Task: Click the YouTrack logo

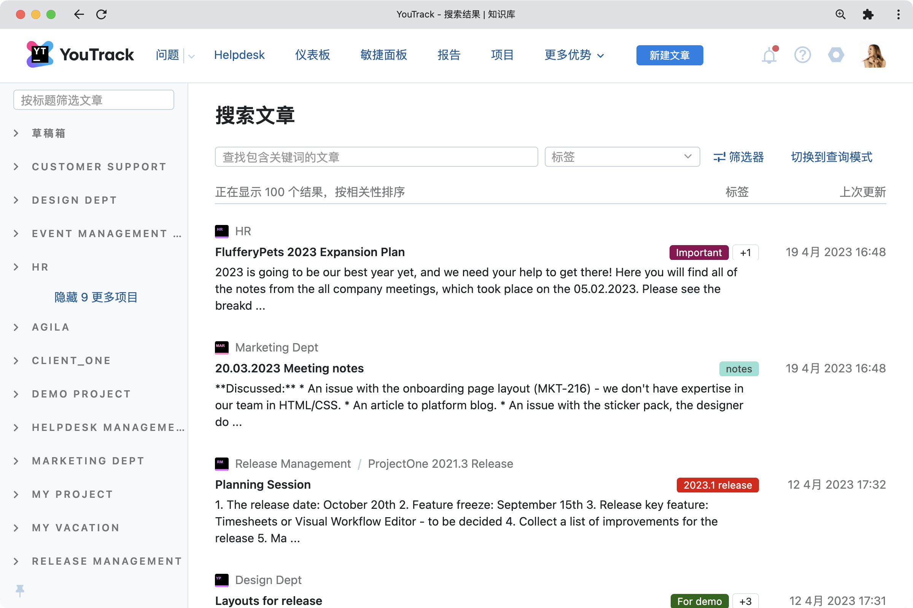Action: (80, 55)
